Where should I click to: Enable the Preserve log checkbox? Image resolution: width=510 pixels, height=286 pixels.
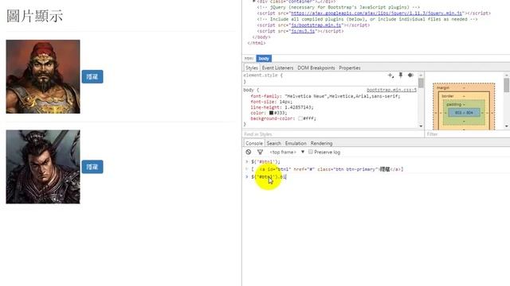[x=311, y=152]
